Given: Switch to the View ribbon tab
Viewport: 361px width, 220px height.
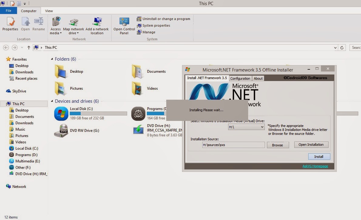Looking at the screenshot, I should pos(49,11).
